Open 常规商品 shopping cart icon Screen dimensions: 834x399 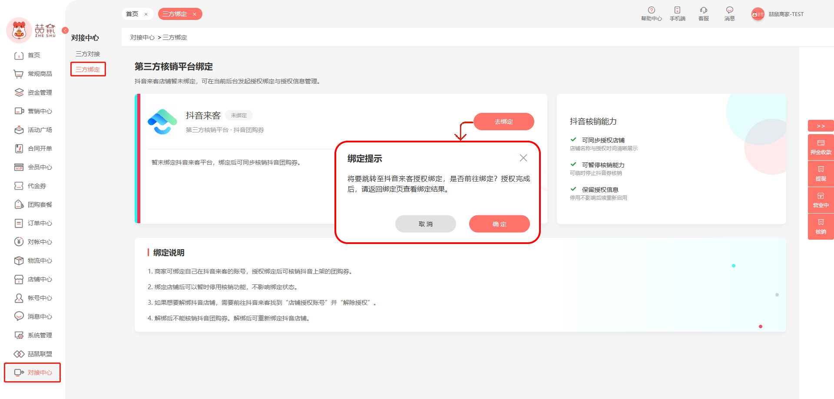pos(19,74)
